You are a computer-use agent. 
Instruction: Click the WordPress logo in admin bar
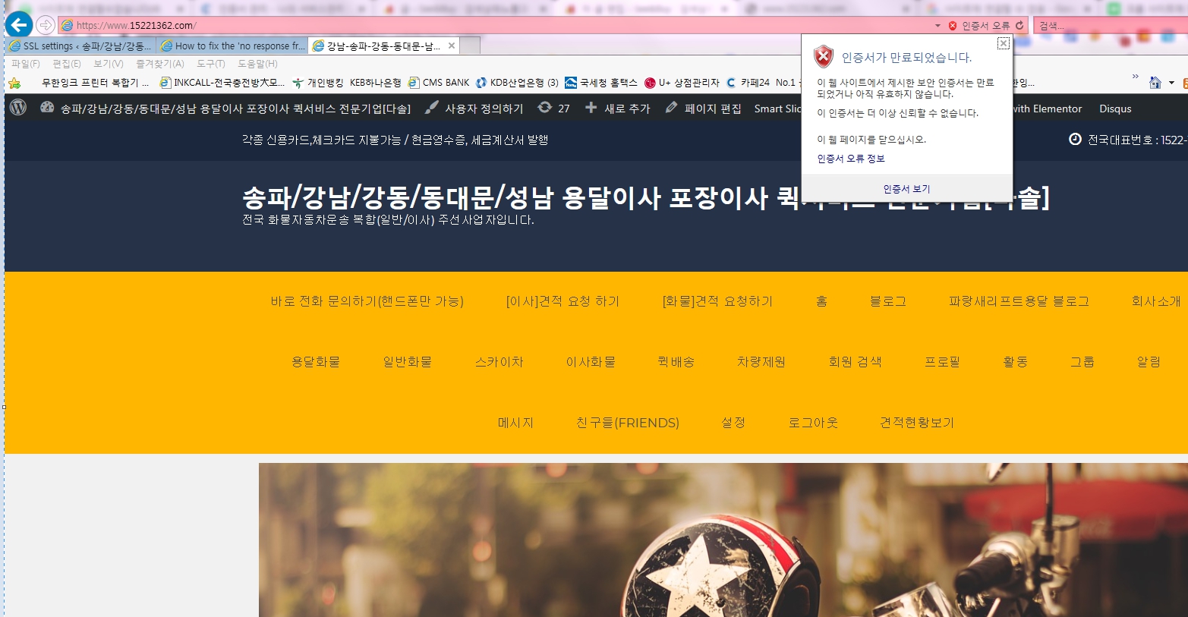[x=18, y=108]
